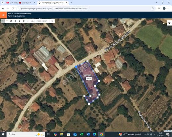The height and width of the screenshot is (137, 172).
Task: Select the locate position crosshair tool
Action: click(x=15, y=21)
